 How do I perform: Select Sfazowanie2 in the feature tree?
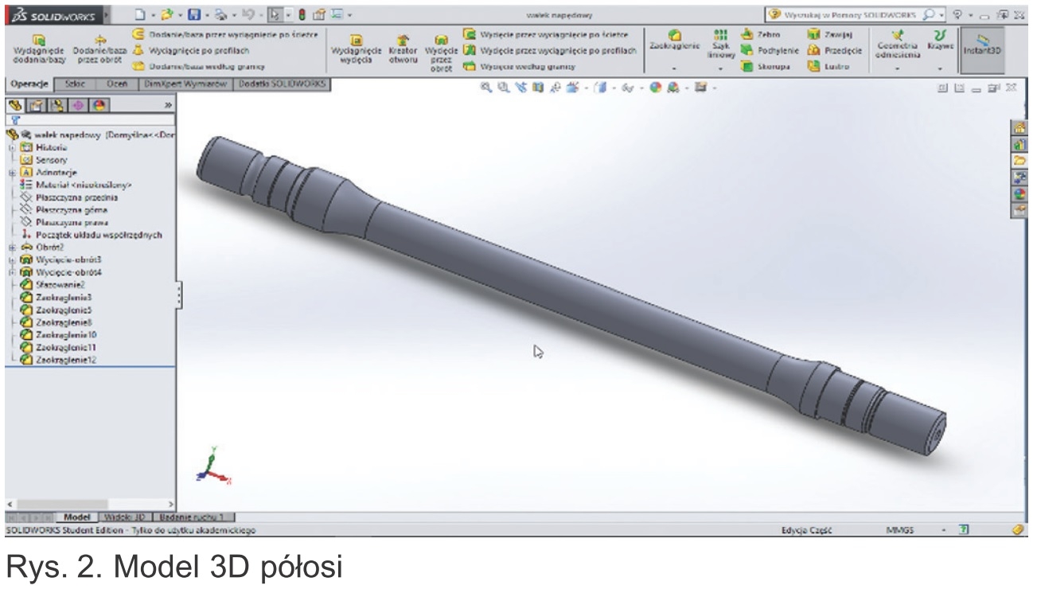(52, 284)
